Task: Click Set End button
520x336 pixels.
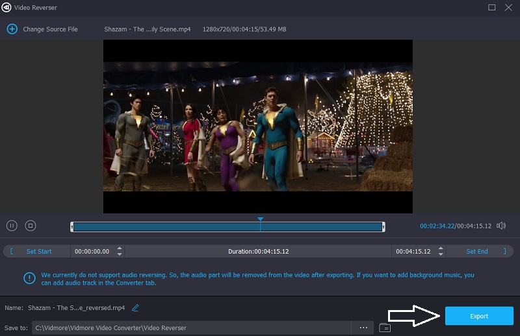Action: pos(476,251)
